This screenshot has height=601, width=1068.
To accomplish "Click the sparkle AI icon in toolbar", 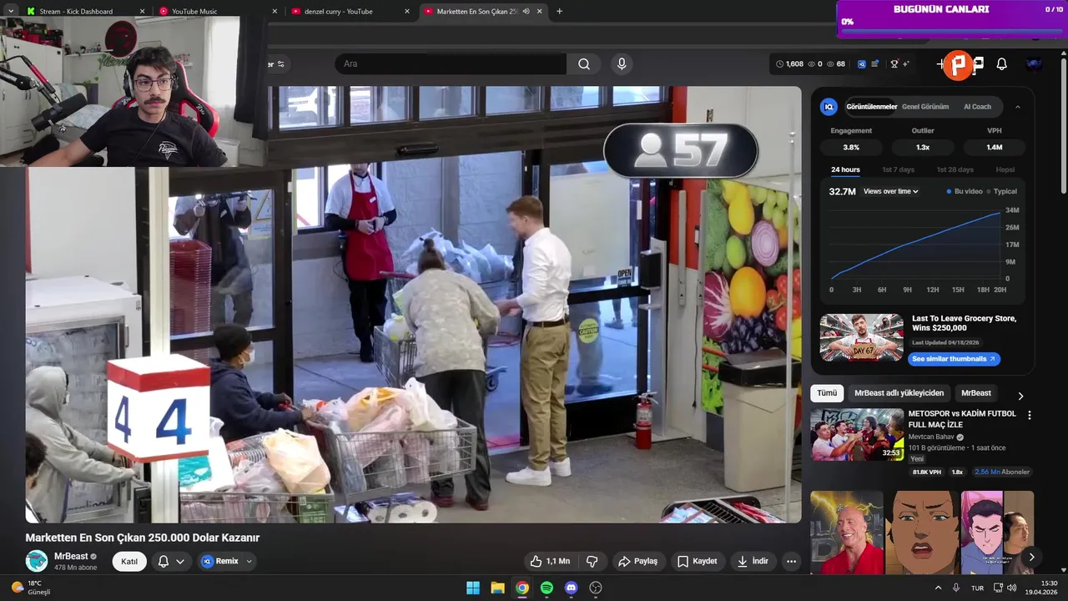I will tap(906, 64).
